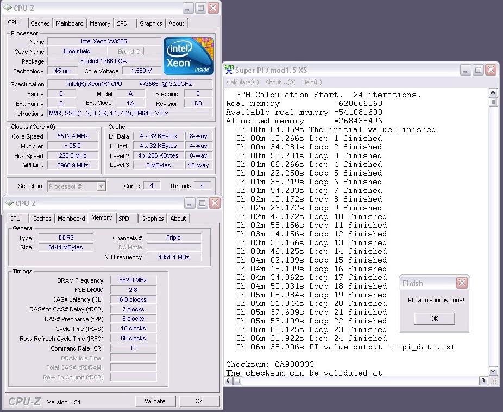
Task: Open the Help(H) menu in Super PI
Action: pyautogui.click(x=312, y=82)
